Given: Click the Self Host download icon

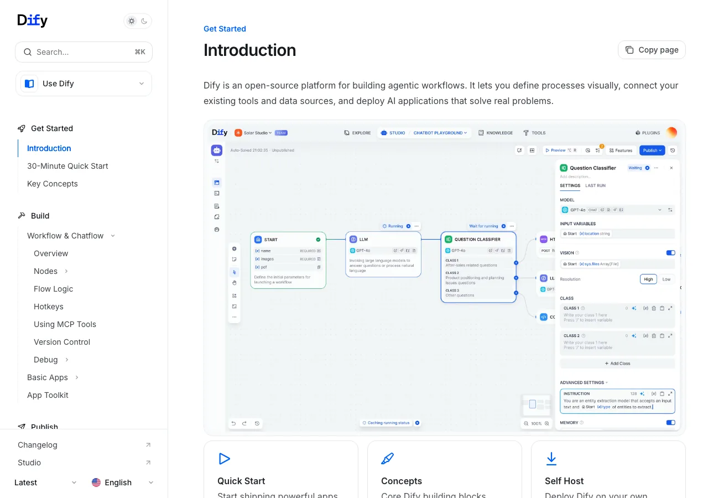Looking at the screenshot, I should [x=551, y=458].
